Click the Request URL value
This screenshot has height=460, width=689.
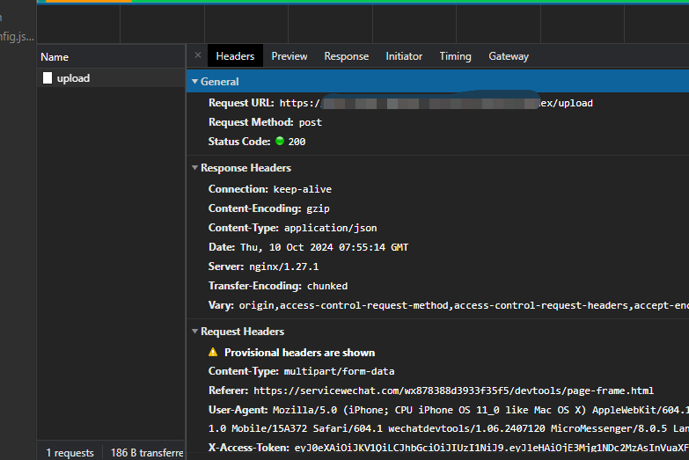point(436,103)
